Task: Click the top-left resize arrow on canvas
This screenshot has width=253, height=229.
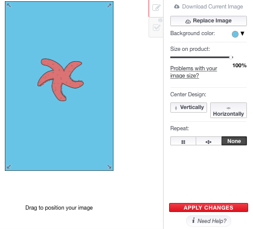Action: [9, 5]
